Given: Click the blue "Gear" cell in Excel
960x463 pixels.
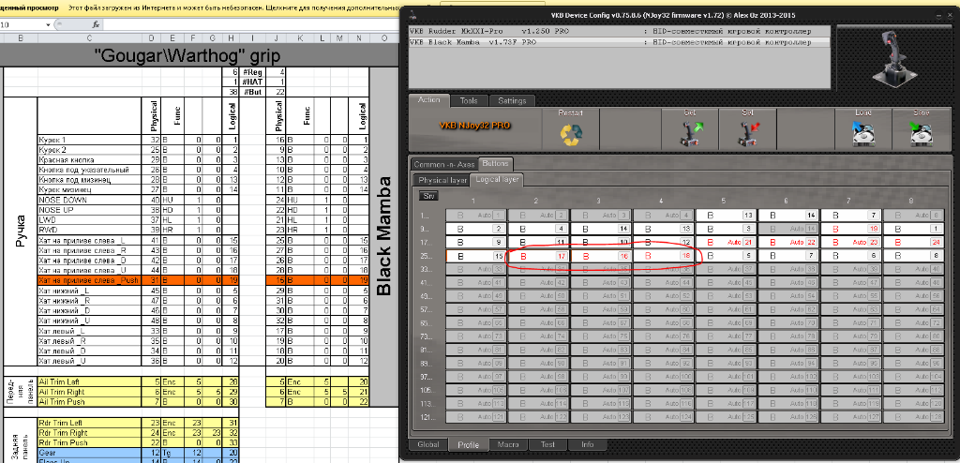Looking at the screenshot, I should tap(89, 452).
